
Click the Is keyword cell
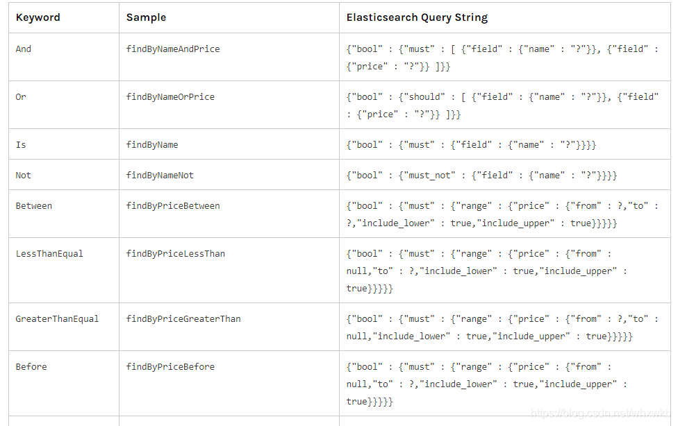(21, 145)
